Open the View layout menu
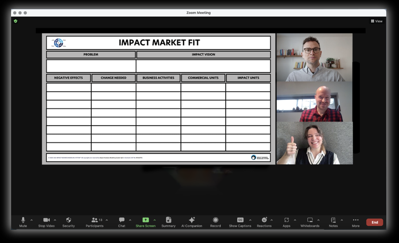This screenshot has height=243, width=399. pyautogui.click(x=377, y=21)
